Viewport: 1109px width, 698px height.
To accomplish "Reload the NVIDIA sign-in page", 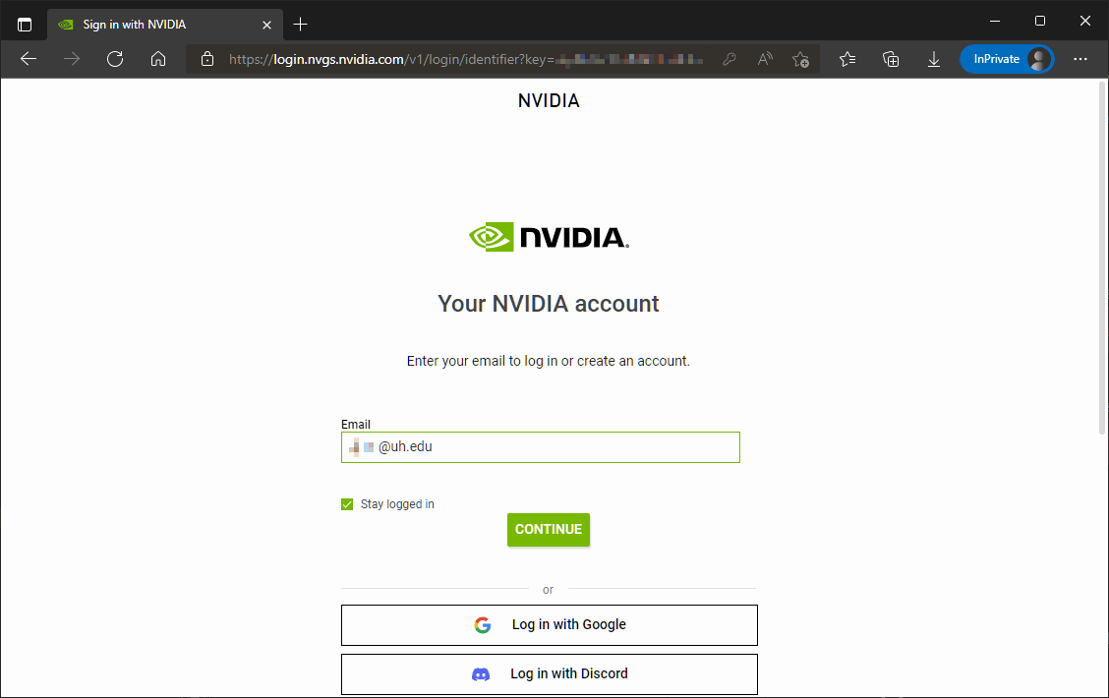I will [x=115, y=59].
